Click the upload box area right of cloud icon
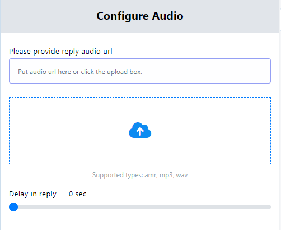 [211, 131]
